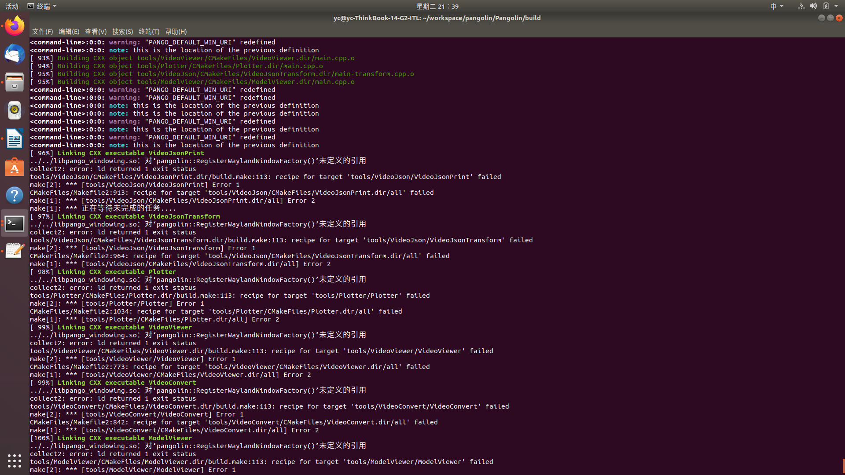Image resolution: width=845 pixels, height=475 pixels.
Task: Open the Show Applications grid
Action: (15, 461)
